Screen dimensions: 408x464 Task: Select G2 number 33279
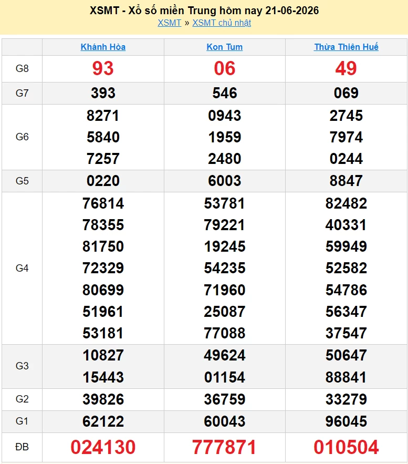(x=346, y=399)
